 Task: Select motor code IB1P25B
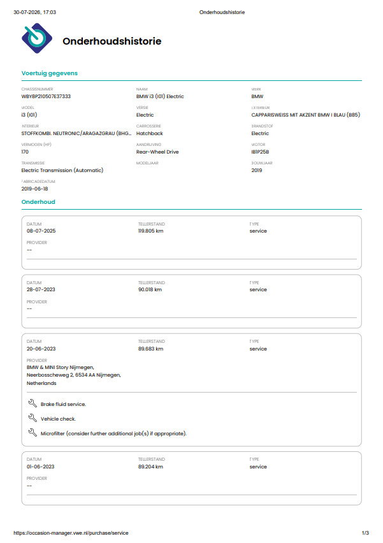pyautogui.click(x=260, y=152)
